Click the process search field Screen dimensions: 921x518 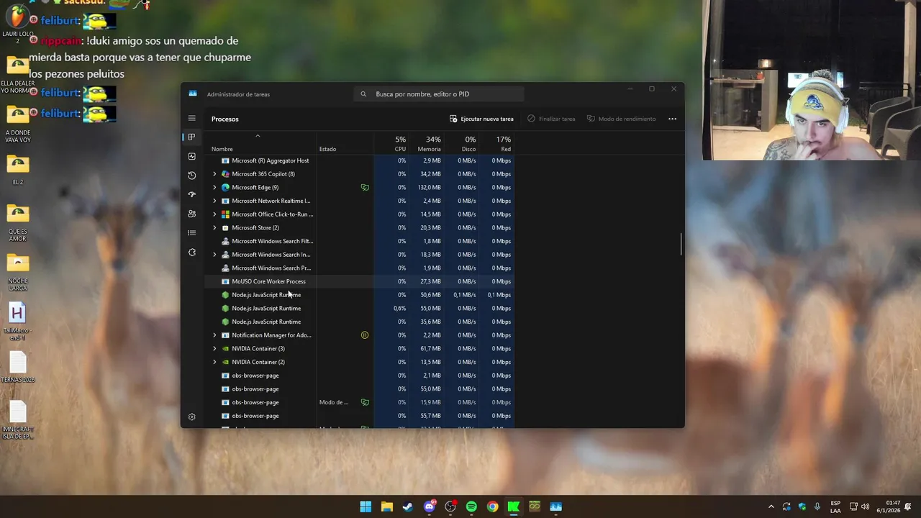click(x=439, y=94)
